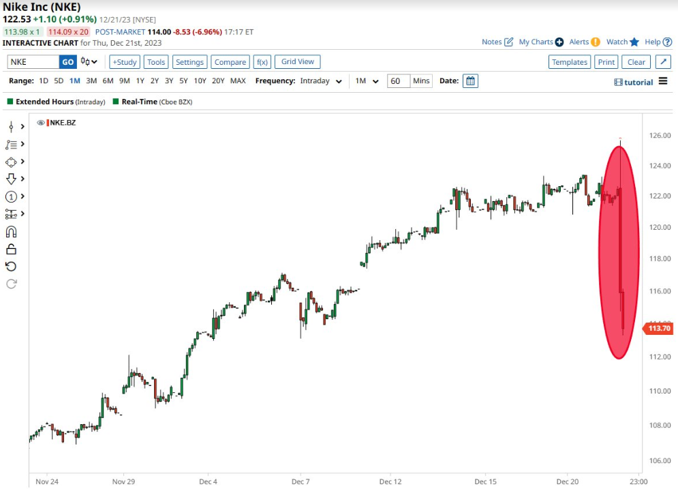This screenshot has height=489, width=678.
Task: Click the +Study button
Action: click(125, 62)
